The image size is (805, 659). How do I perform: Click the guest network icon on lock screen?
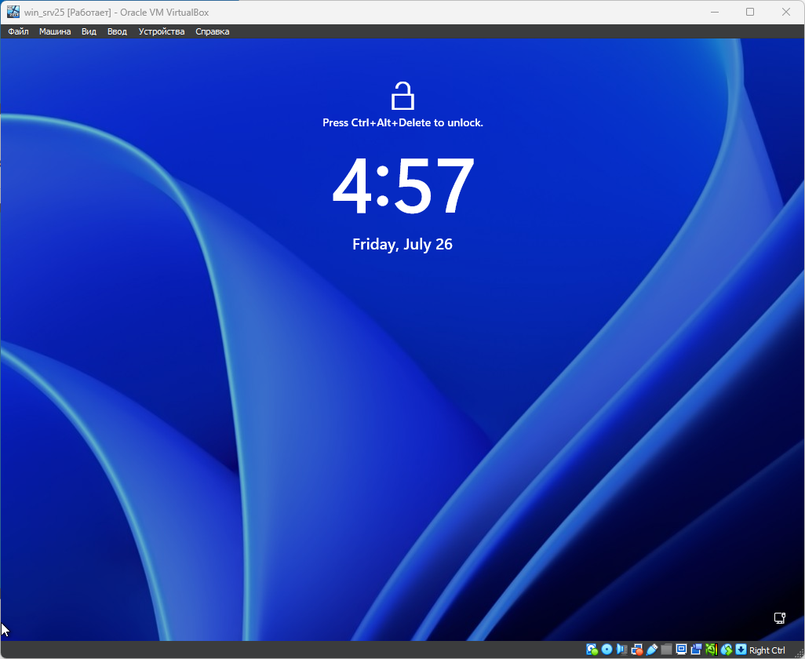[780, 618]
